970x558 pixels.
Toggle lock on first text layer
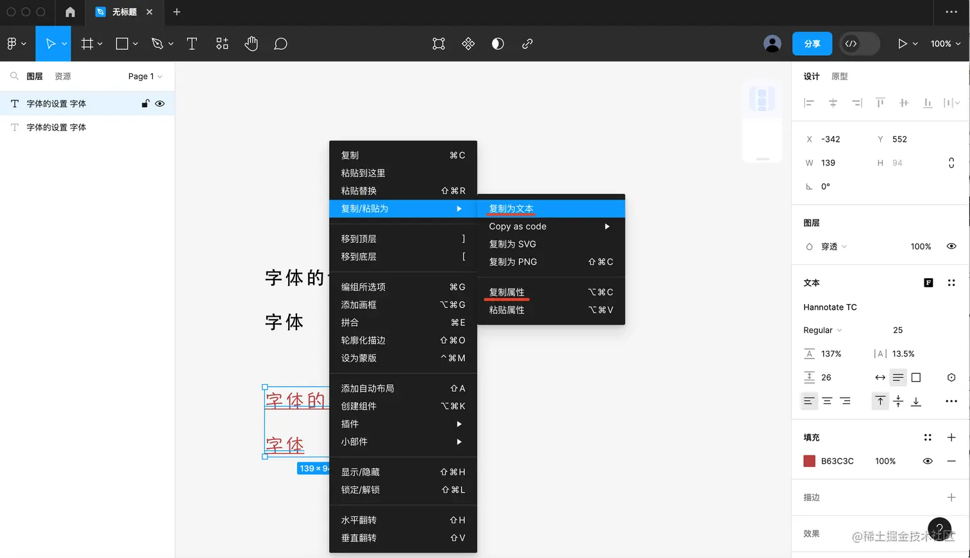tap(146, 103)
